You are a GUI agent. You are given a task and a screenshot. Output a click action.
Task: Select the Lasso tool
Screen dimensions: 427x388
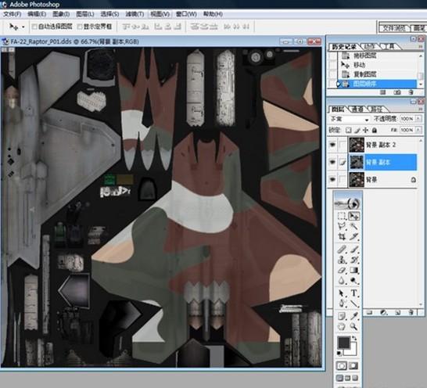(x=342, y=226)
